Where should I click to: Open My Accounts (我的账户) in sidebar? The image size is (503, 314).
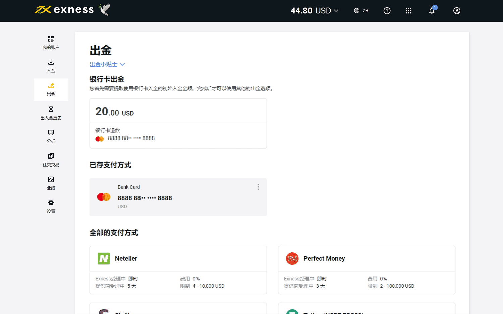[51, 43]
